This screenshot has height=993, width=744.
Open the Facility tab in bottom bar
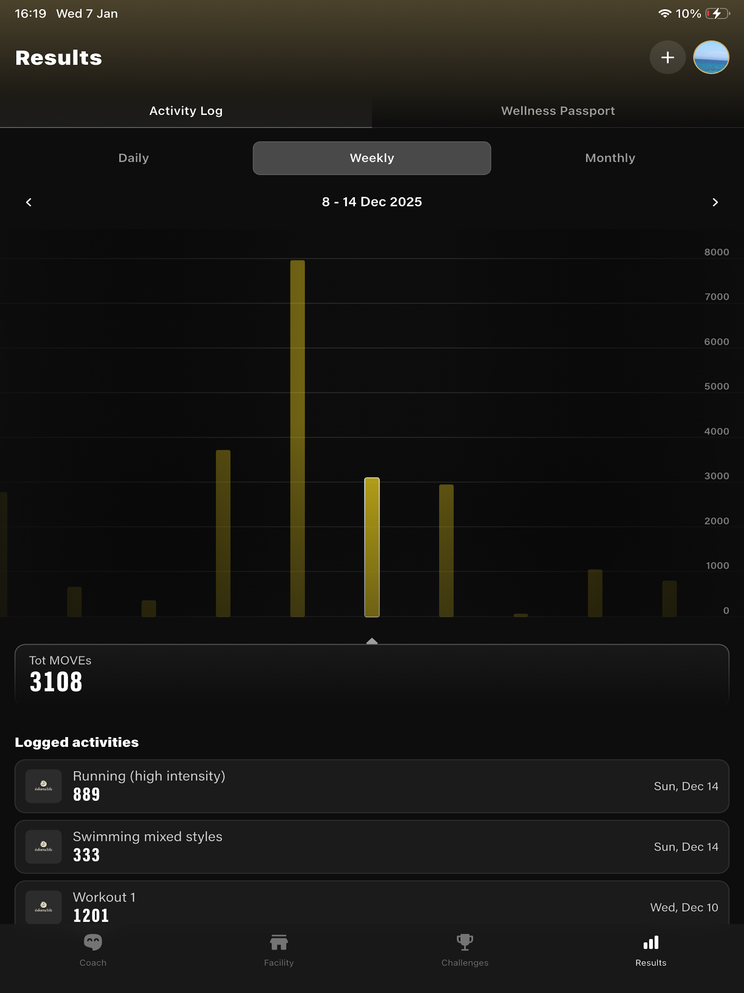click(x=279, y=951)
